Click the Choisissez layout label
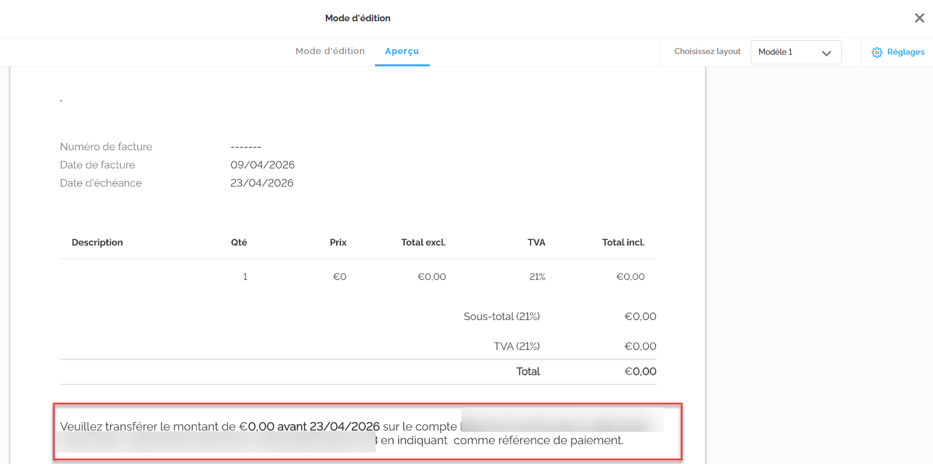933x464 pixels. click(x=707, y=52)
